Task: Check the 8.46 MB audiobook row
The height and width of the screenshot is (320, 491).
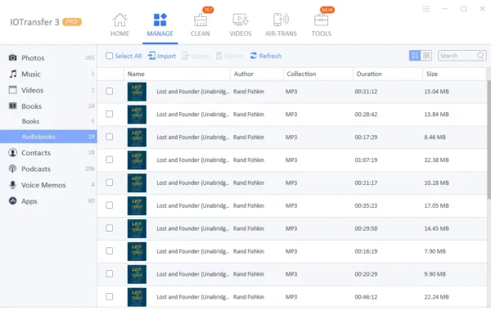Action: click(x=110, y=137)
